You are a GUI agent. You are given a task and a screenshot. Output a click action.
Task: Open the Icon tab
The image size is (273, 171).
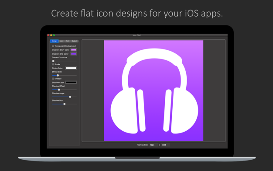tap(61, 41)
